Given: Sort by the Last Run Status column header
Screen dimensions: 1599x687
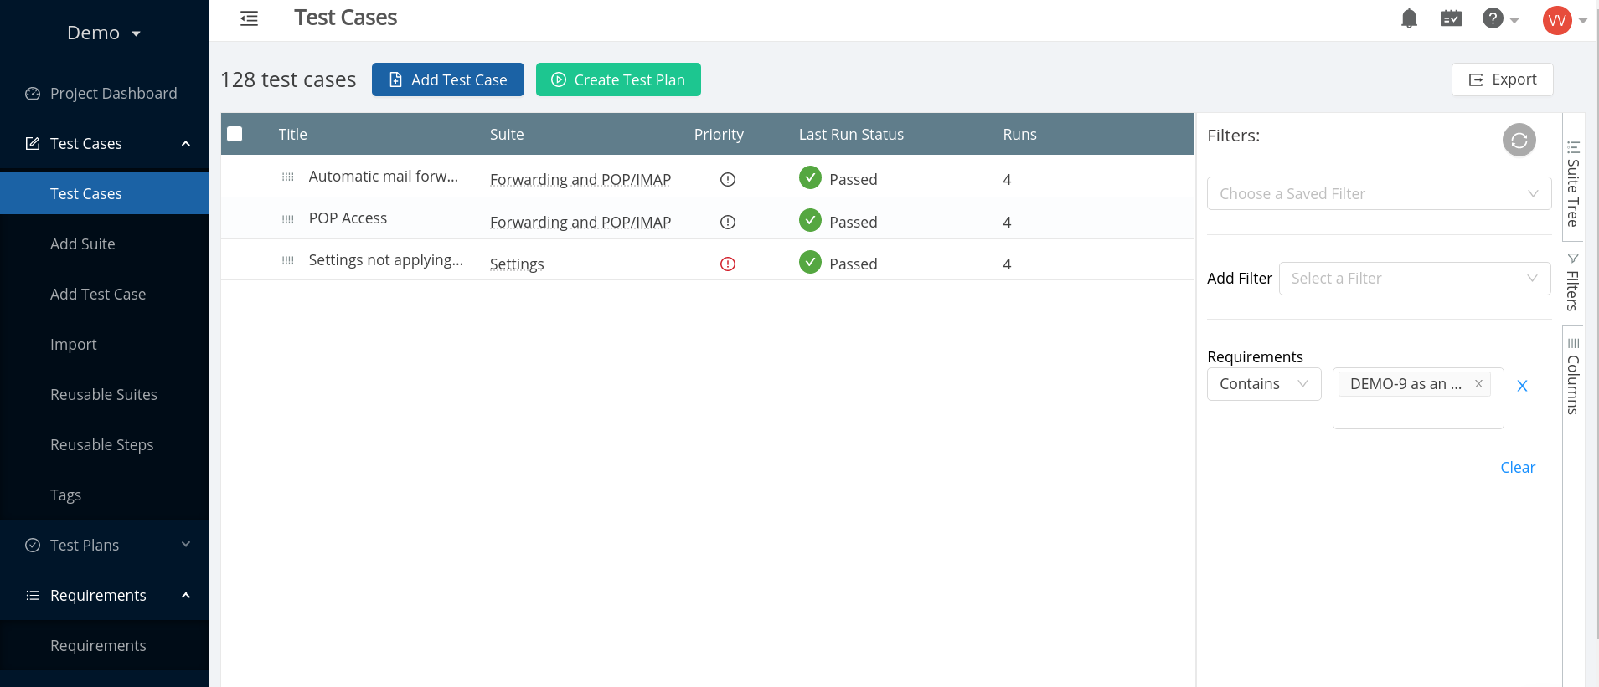Looking at the screenshot, I should 851,134.
